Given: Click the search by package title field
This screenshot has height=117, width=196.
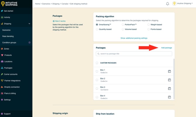Looking at the screenshot, I should click(134, 54).
